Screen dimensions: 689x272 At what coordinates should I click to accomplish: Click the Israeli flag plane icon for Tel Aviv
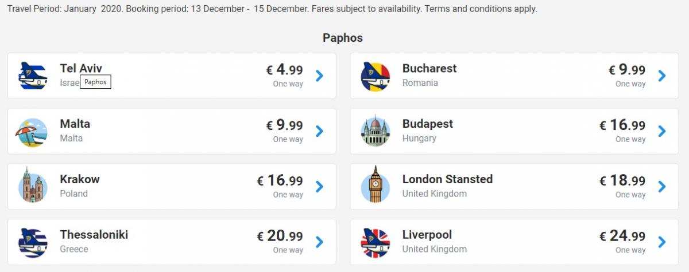32,76
